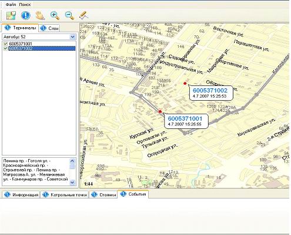The image size is (291, 235).
Task: Click red marker of terminal 6005371002
Action: point(185,84)
